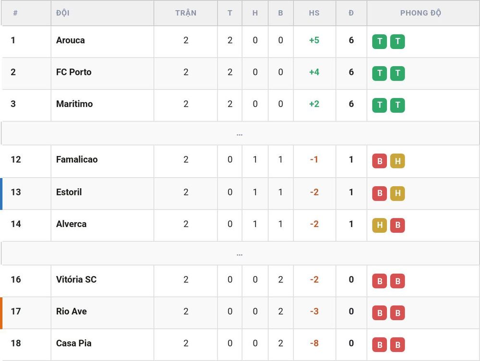Open the Estoril team link

click(69, 192)
